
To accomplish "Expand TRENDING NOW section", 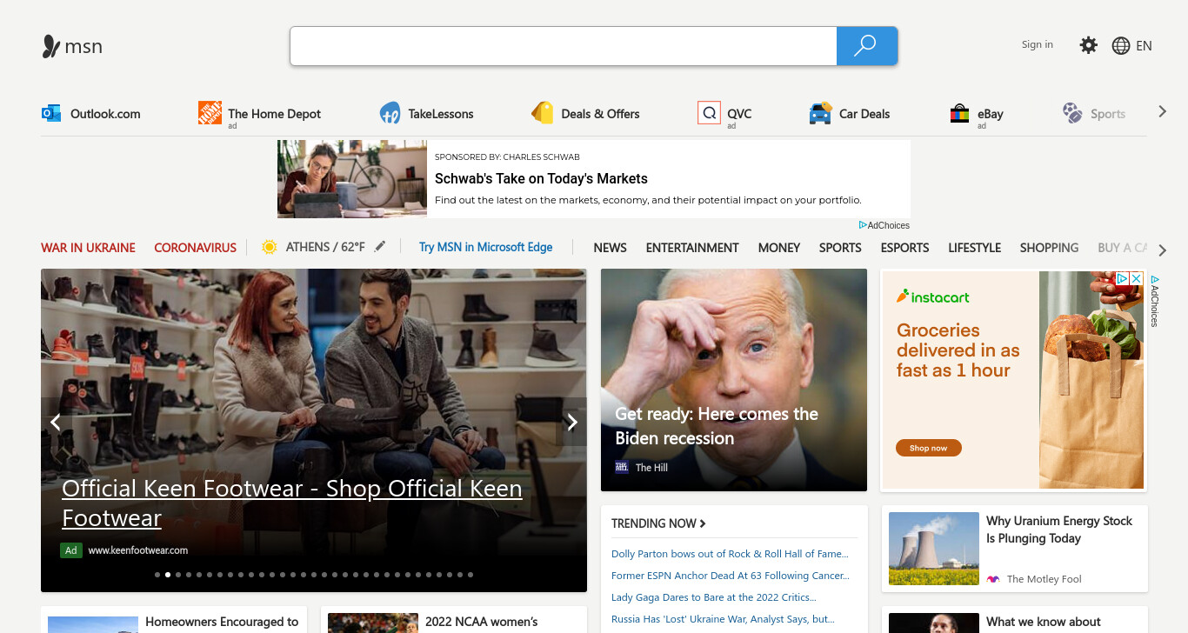I will [x=658, y=523].
